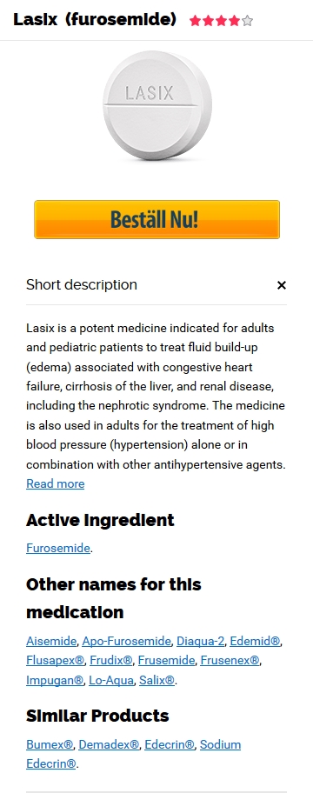Open the Salix® link

156,680
